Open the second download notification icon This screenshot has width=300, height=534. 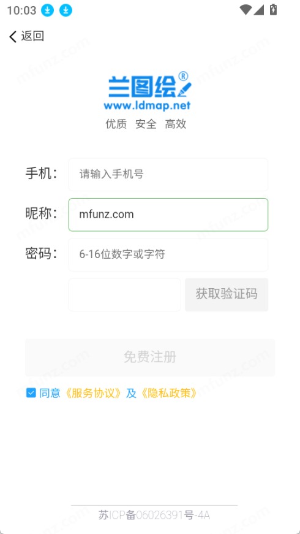click(x=66, y=10)
